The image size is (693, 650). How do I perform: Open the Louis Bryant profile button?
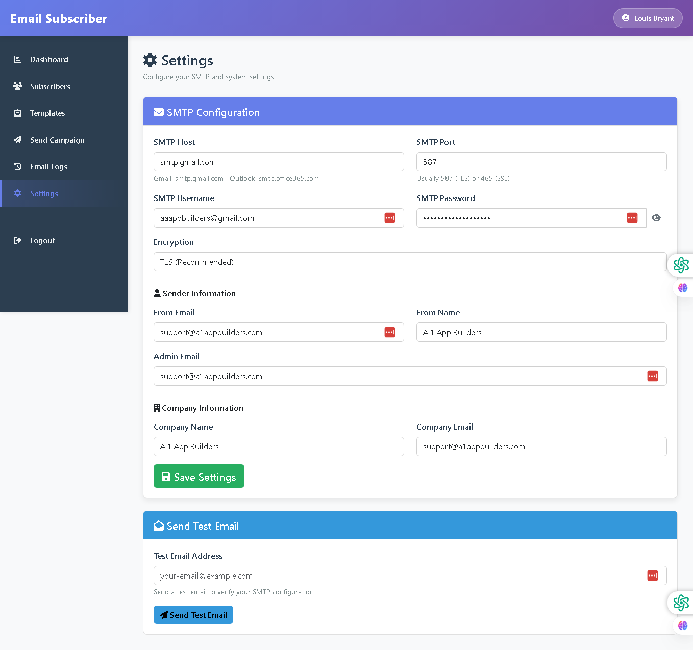point(648,18)
